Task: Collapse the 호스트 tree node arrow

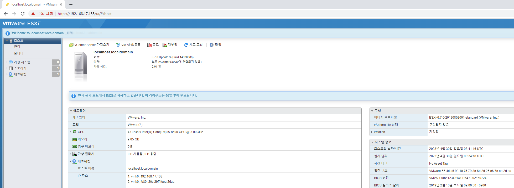Action: point(7,40)
